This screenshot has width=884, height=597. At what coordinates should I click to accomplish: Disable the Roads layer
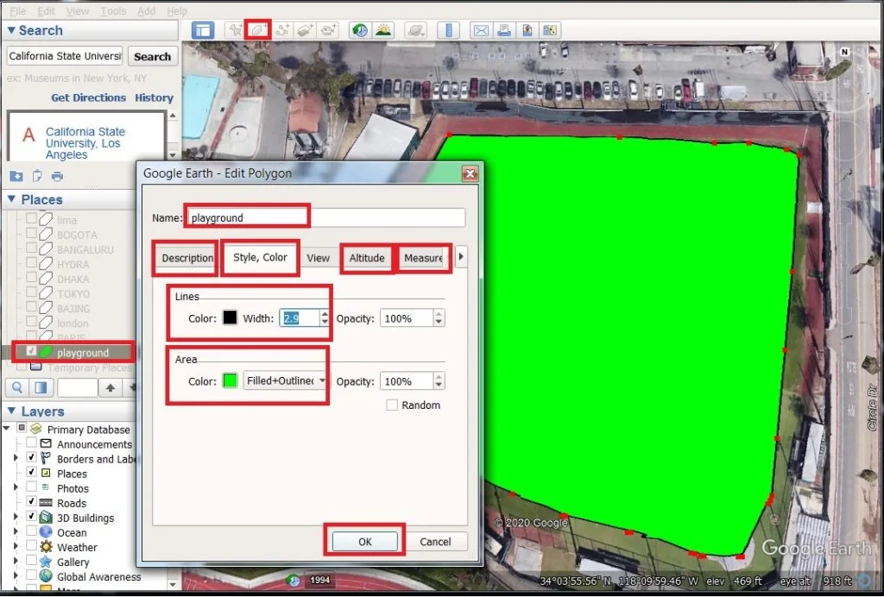31,502
